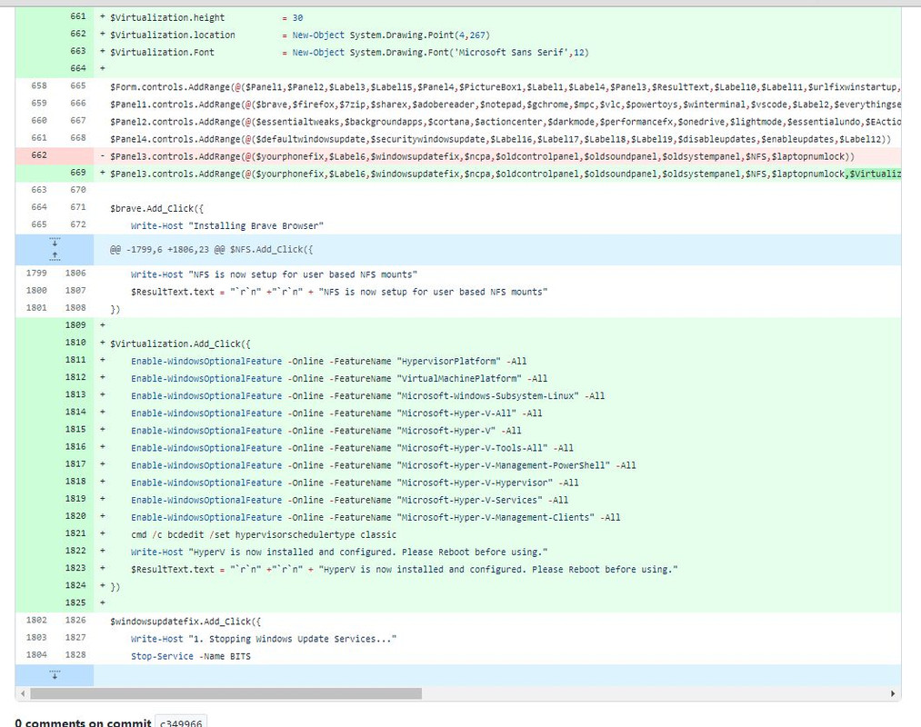This screenshot has height=727, width=921.
Task: Expand down arrow in the $NFS.Add_Click hunk header
Action: point(55,242)
